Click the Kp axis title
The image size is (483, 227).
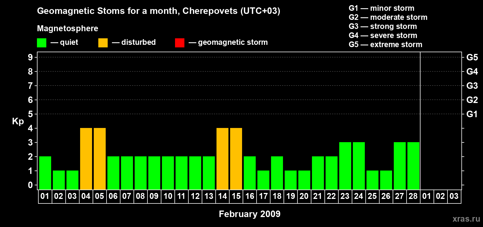coord(18,121)
